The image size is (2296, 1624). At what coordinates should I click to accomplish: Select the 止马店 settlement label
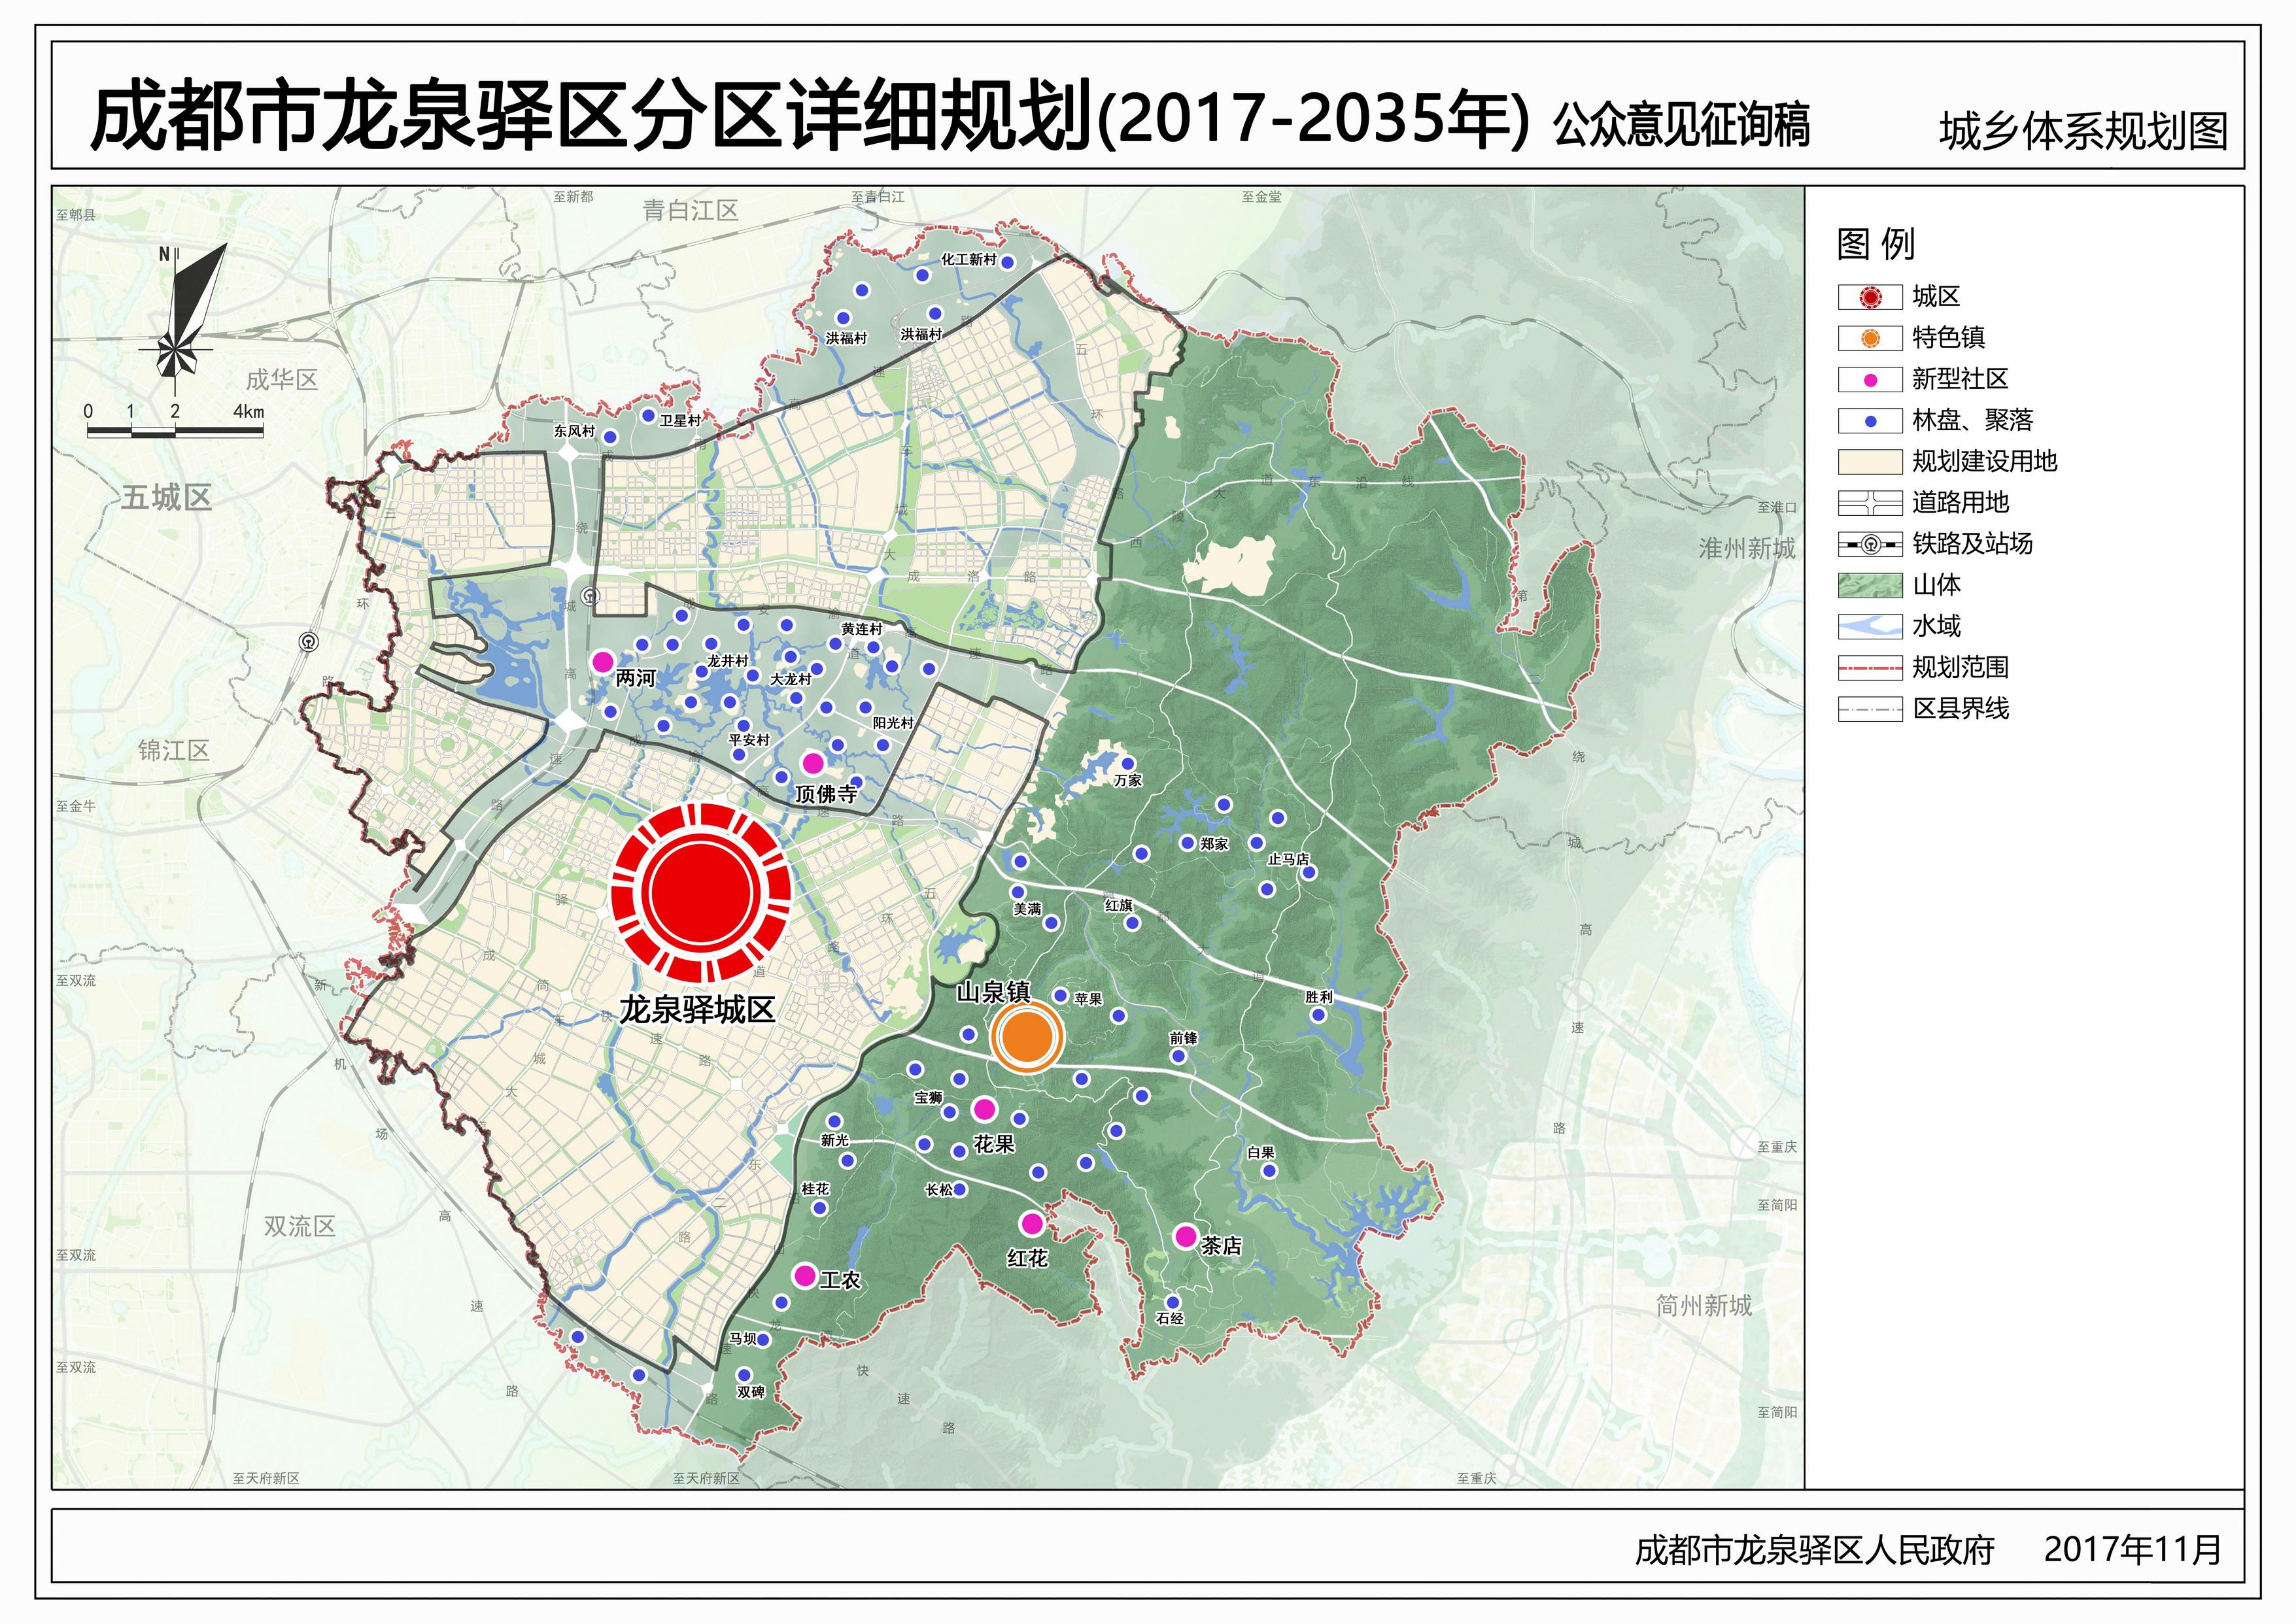1288,859
